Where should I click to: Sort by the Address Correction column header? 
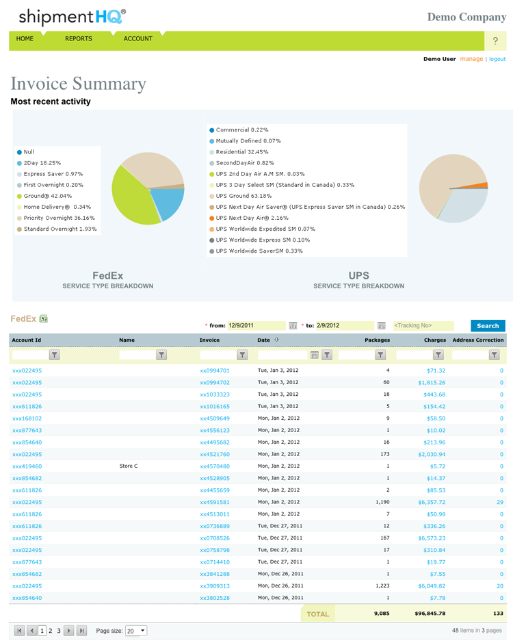(478, 340)
